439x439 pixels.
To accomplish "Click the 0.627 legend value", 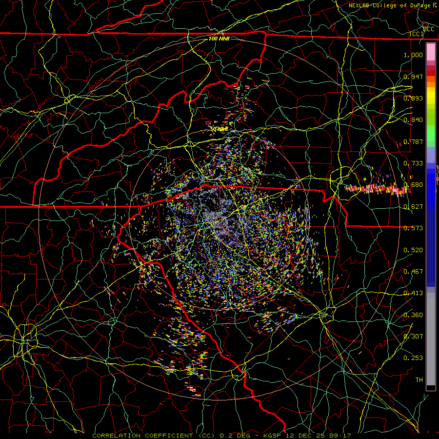I will point(413,207).
